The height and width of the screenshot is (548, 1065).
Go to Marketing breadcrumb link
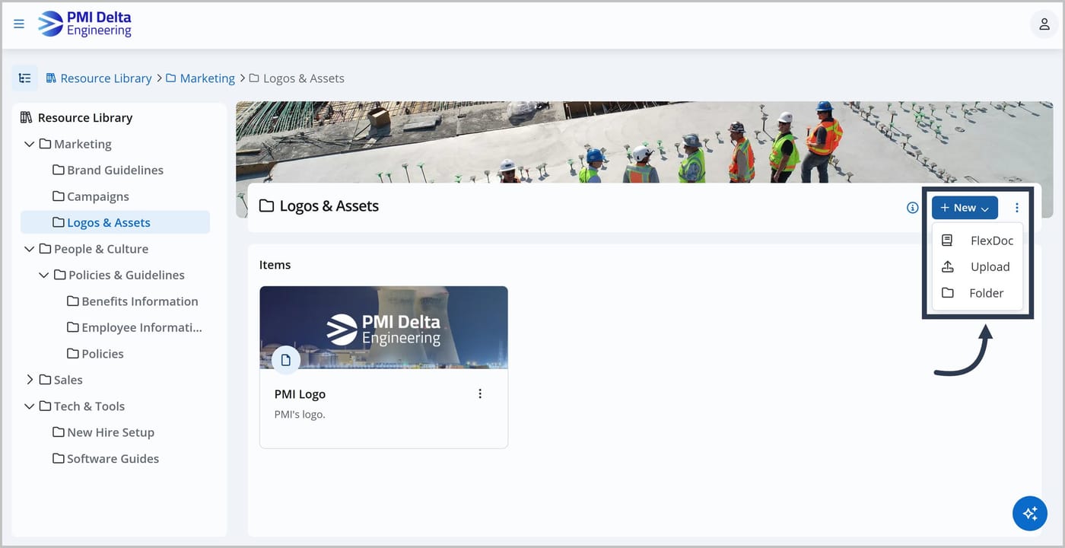pos(207,78)
